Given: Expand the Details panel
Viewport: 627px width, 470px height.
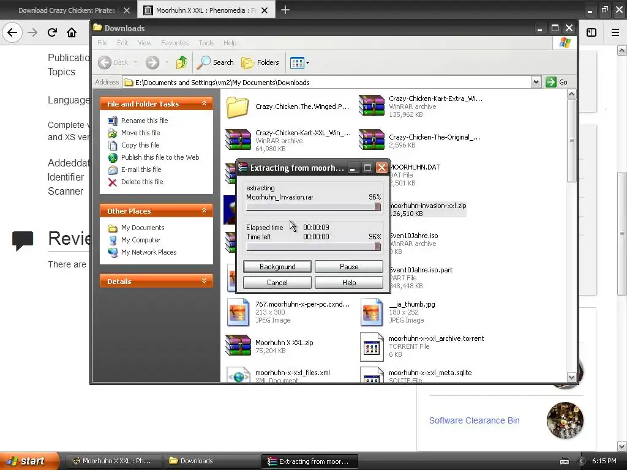Looking at the screenshot, I should 204,281.
